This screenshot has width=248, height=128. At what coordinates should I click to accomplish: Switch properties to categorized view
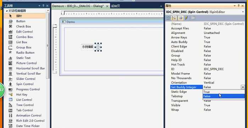pyautogui.click(x=168, y=18)
